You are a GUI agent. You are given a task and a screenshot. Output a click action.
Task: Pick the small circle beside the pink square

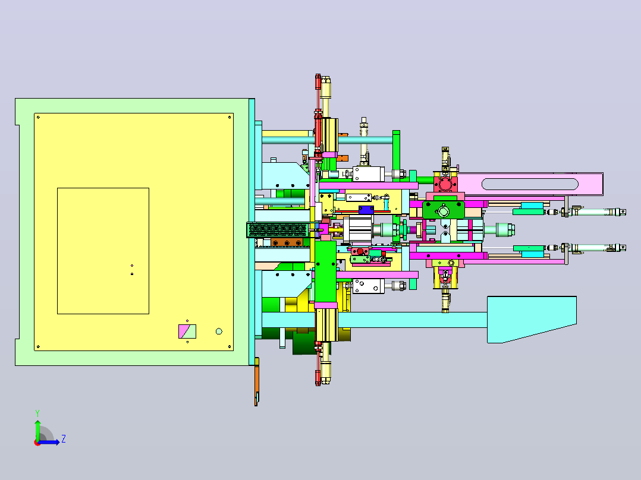click(x=219, y=331)
